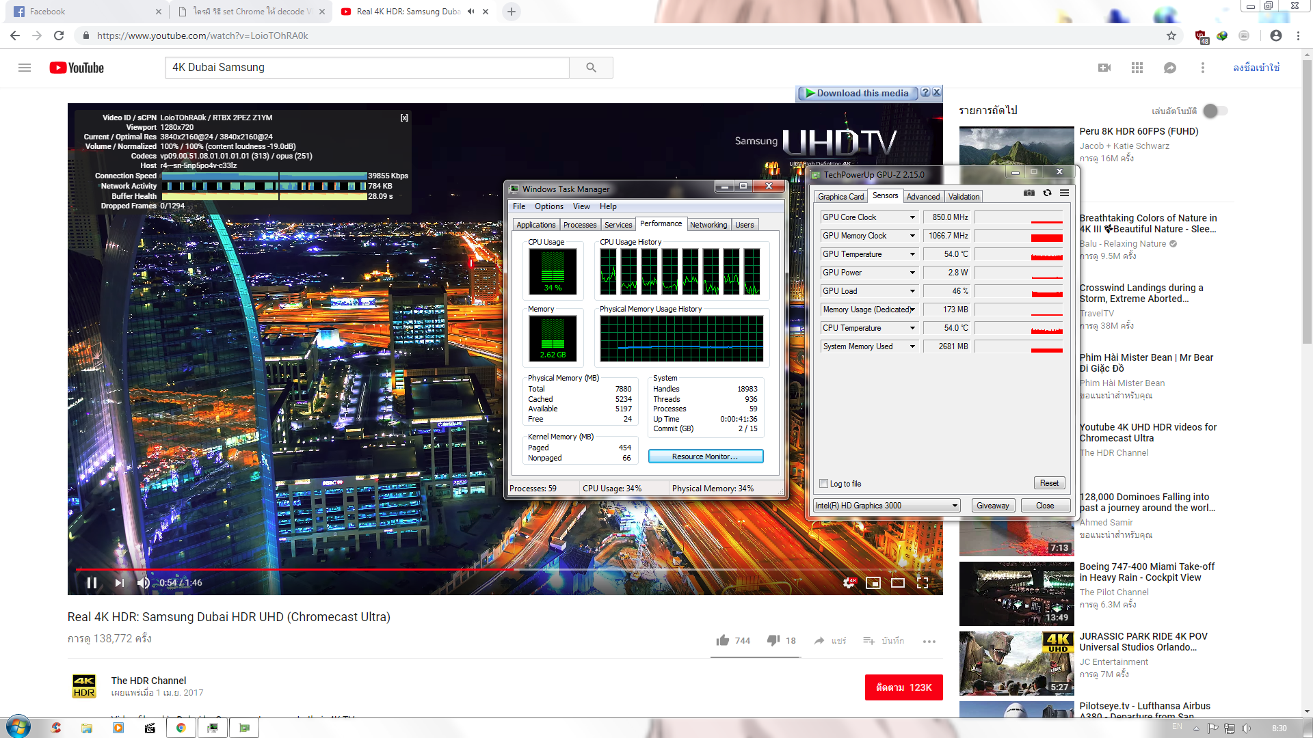This screenshot has height=738, width=1313.
Task: Click GPU-Z refresh sensors icon
Action: point(1047,193)
